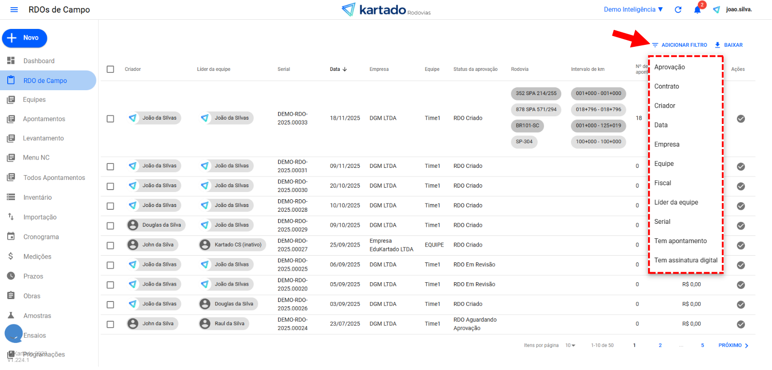Click the refresh icon in header

click(678, 10)
